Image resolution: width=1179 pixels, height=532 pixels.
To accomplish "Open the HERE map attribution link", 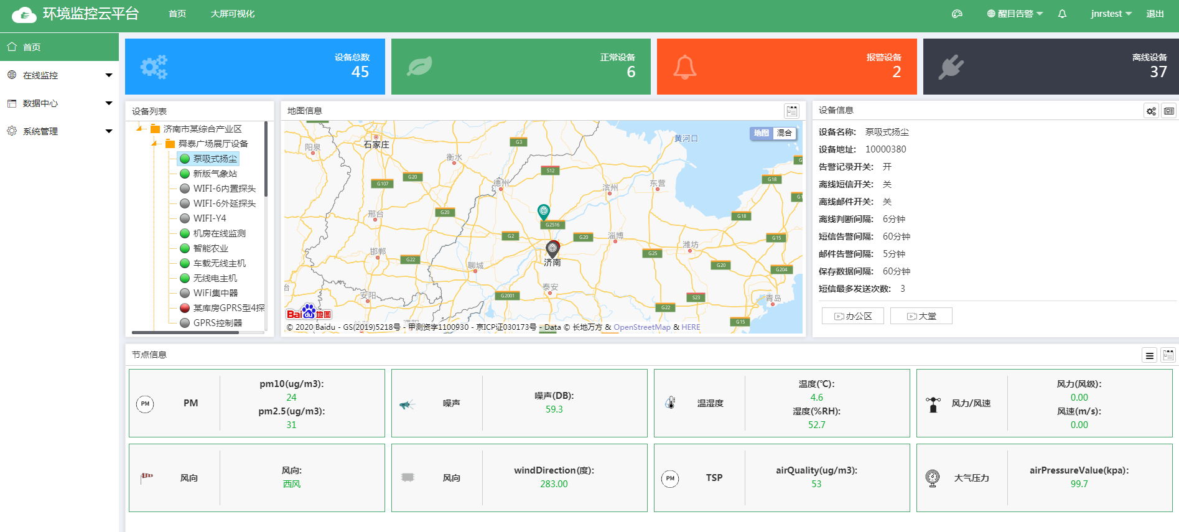I will 691,327.
